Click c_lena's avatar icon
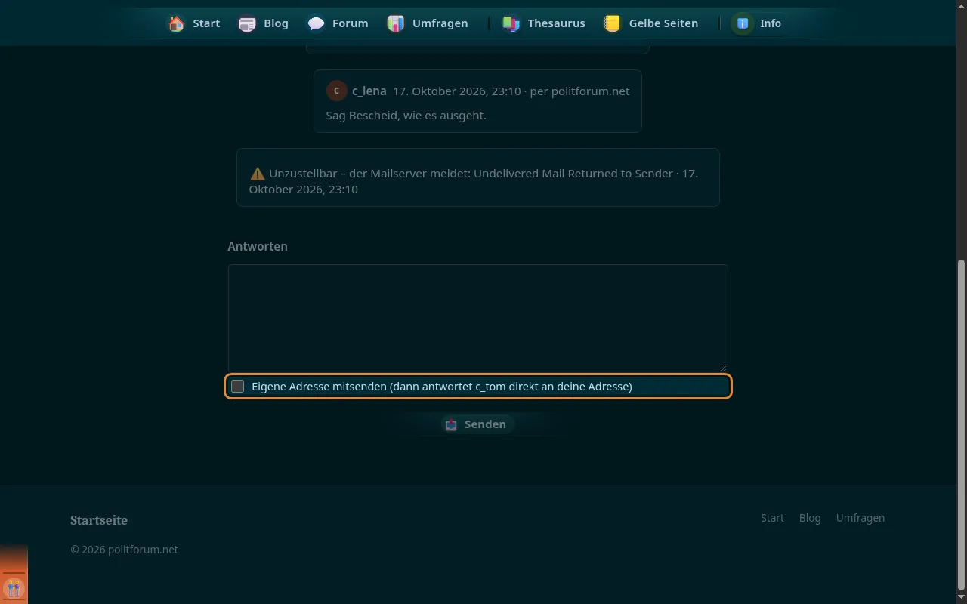 pyautogui.click(x=336, y=91)
